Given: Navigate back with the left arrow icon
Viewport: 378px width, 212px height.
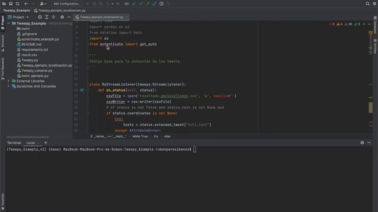Looking at the screenshot, I should click(26, 4).
